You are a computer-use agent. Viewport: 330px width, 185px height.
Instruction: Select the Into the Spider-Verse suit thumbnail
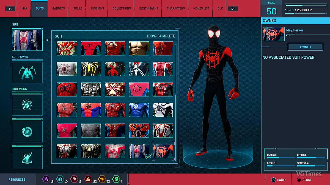(x=163, y=151)
